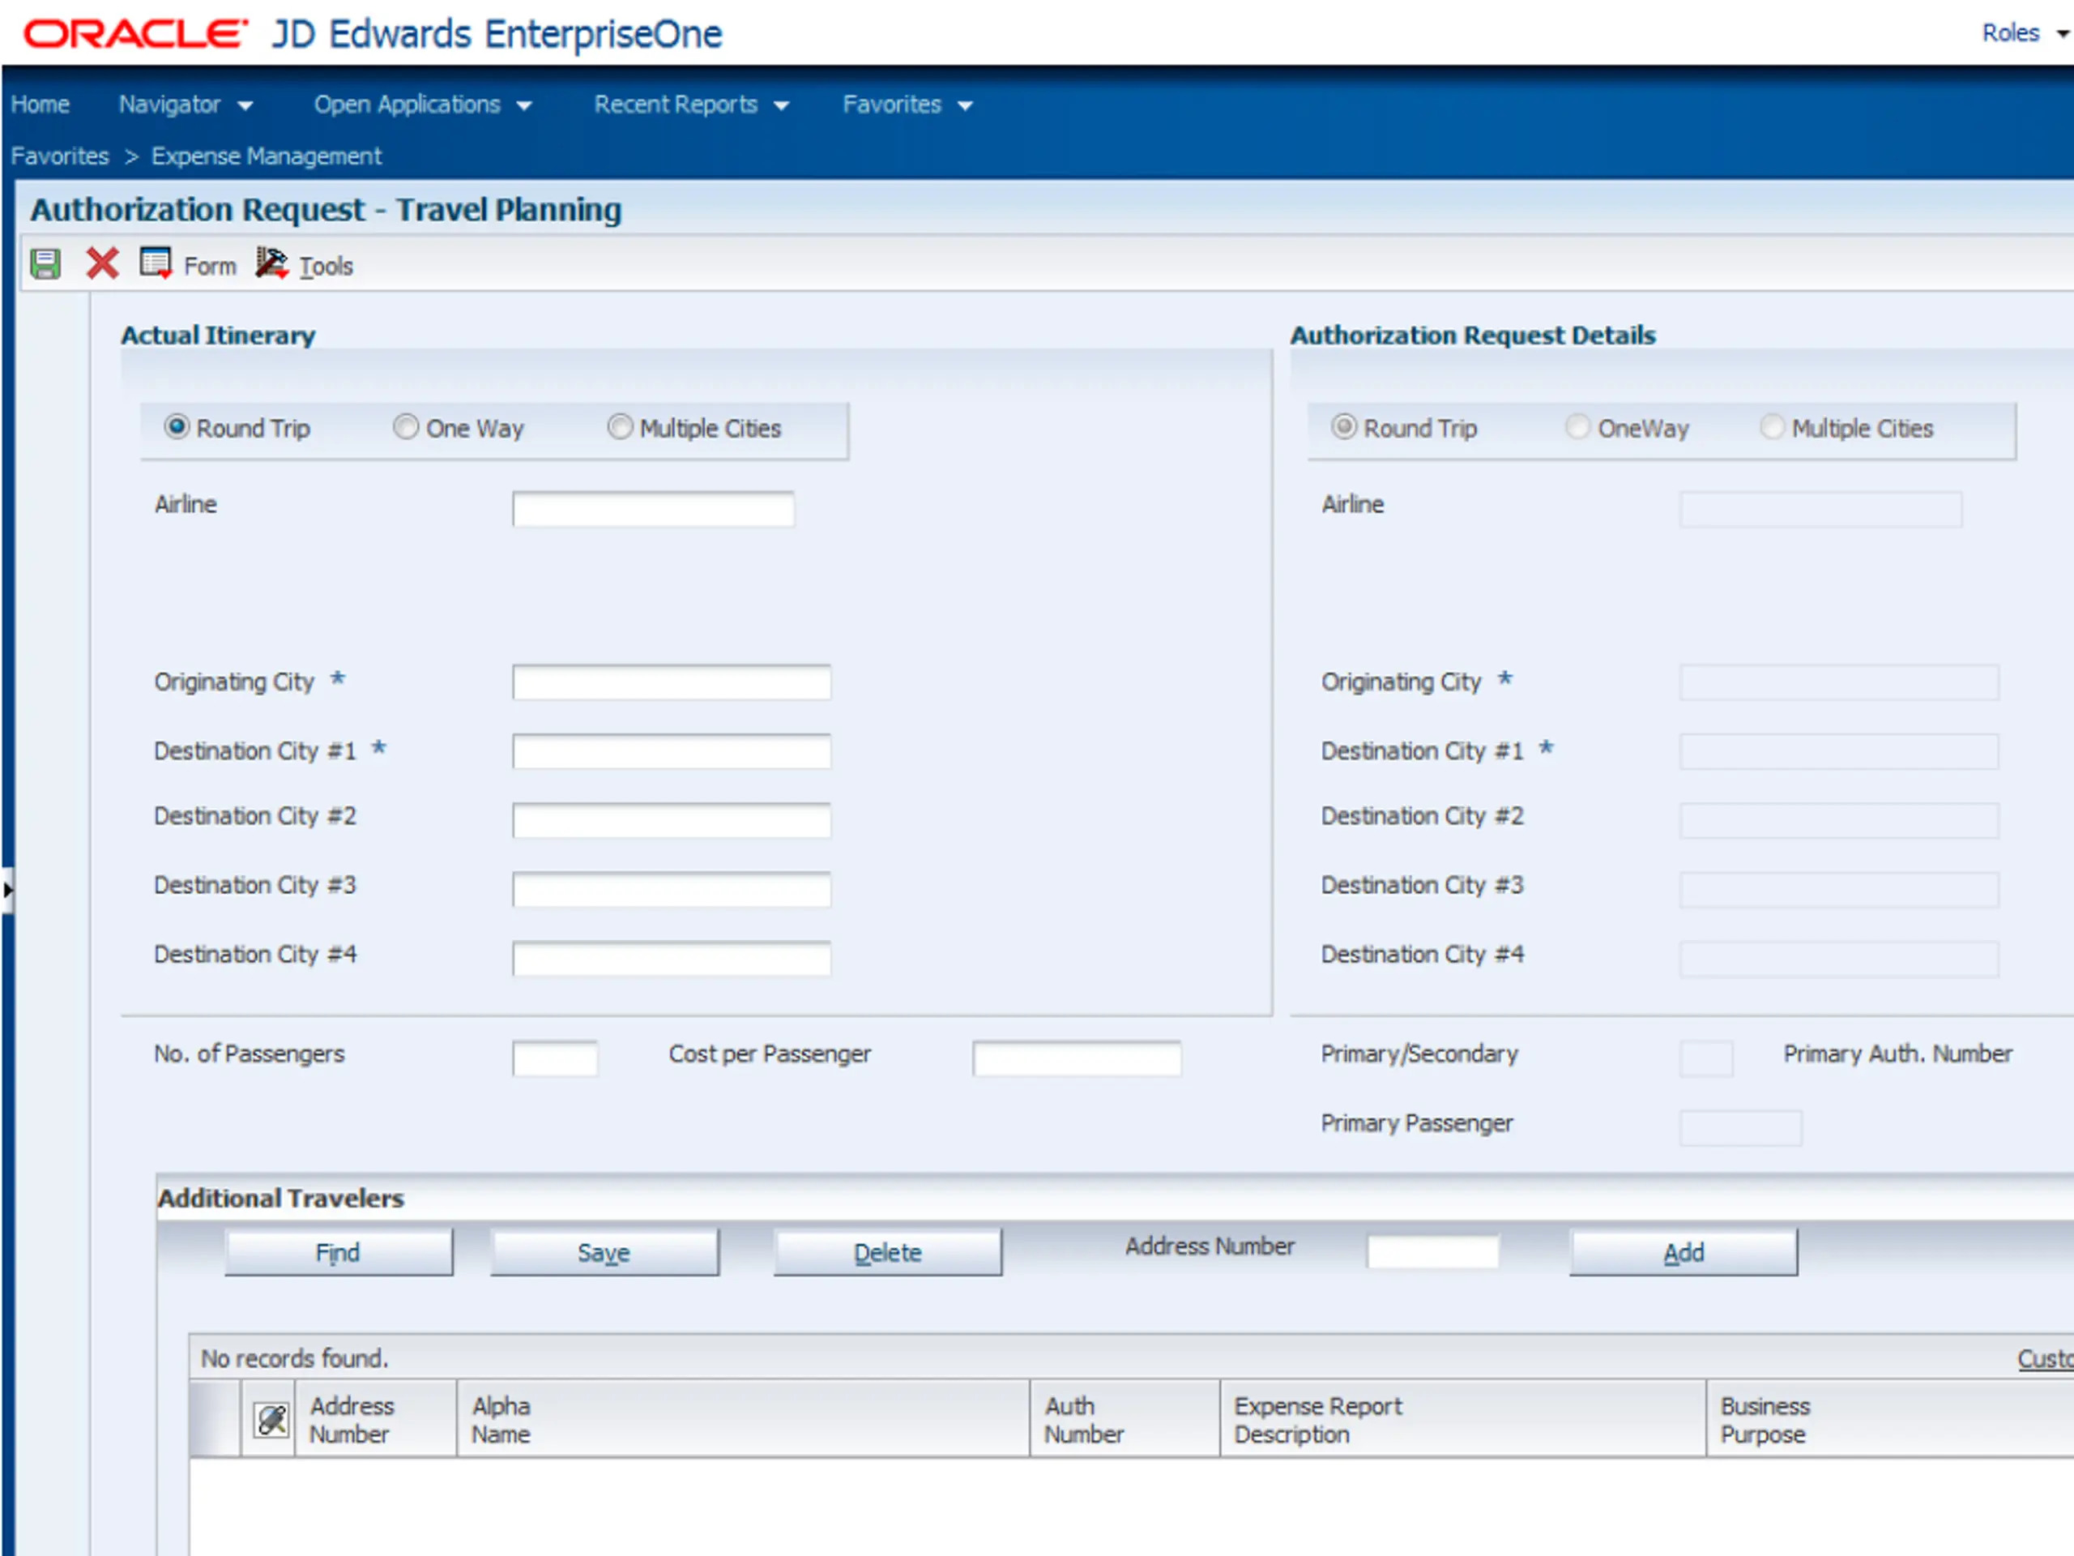Screen dimensions: 2074x1556
Task: Click the Cost per Passenger field
Action: [x=1078, y=1059]
